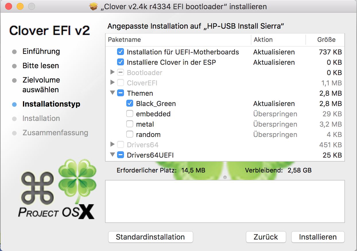Viewport: 357px width, 251px height.
Task: Collapse the Themen package group
Action: pos(112,93)
